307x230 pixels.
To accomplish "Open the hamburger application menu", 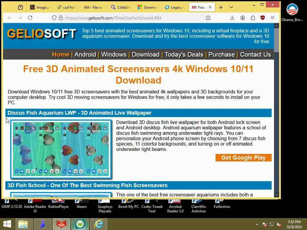I will pyautogui.click(x=273, y=18).
